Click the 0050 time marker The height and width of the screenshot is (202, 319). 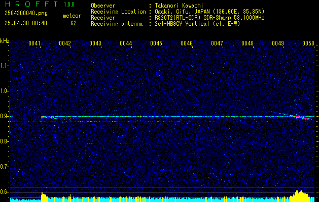pyautogui.click(x=308, y=43)
